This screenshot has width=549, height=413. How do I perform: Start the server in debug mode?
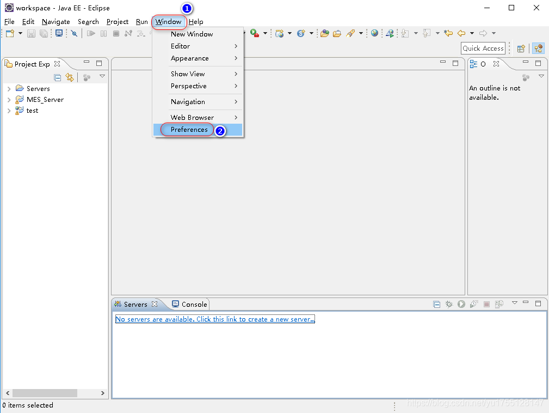point(449,304)
